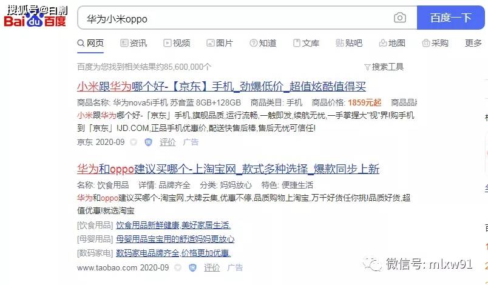Click the 百度为您找到相关结果约85,600,000个 count text
The height and width of the screenshot is (285, 488).
(x=144, y=67)
